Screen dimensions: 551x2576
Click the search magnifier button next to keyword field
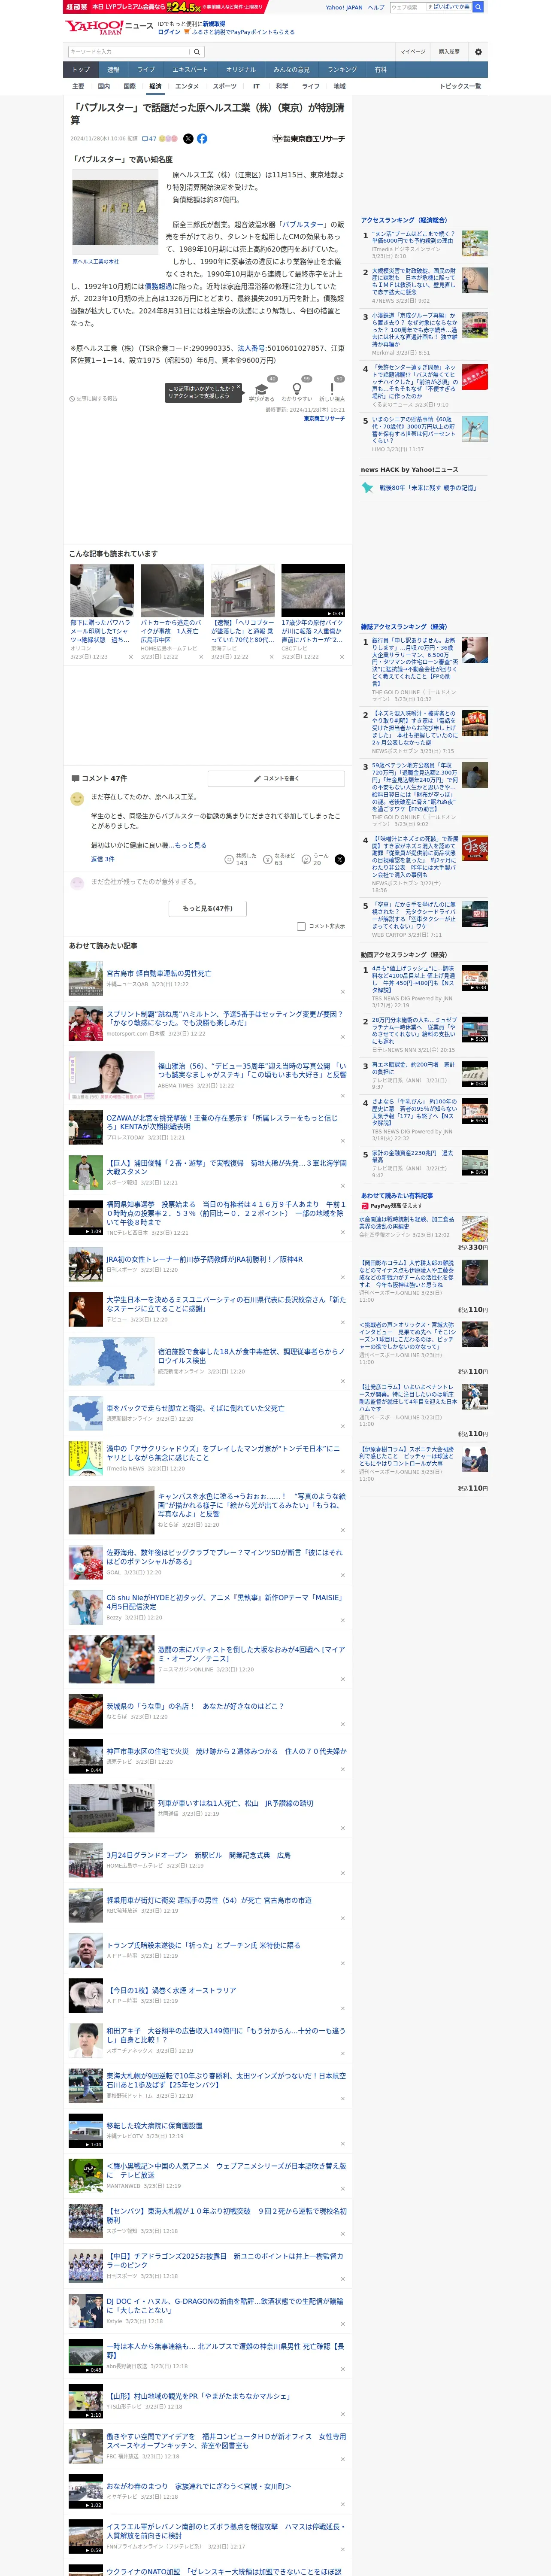point(197,52)
